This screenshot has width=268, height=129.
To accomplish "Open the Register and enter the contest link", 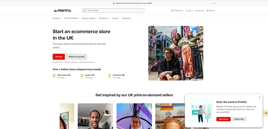I will point(134,3).
